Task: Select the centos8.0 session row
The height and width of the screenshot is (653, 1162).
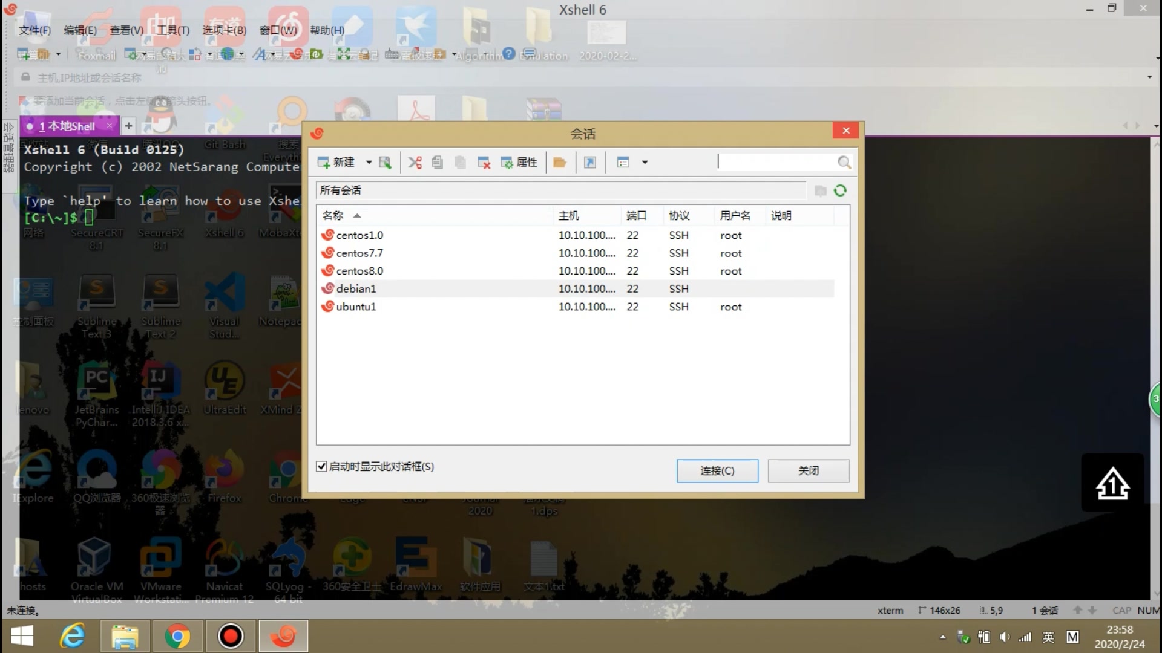Action: 576,271
